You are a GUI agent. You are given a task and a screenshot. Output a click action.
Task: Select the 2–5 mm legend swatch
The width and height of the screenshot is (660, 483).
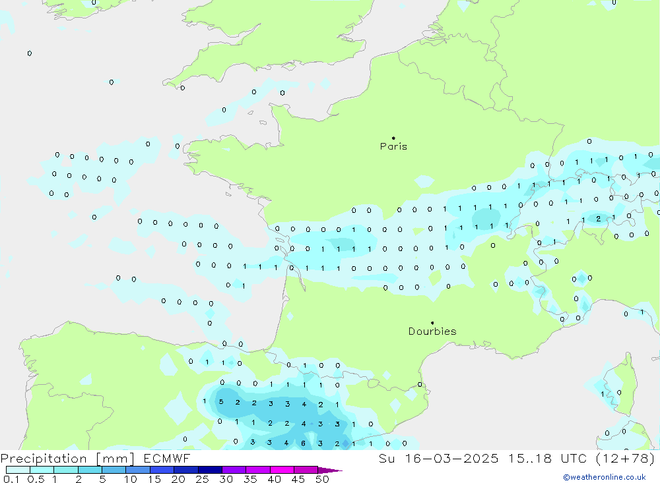coord(90,470)
